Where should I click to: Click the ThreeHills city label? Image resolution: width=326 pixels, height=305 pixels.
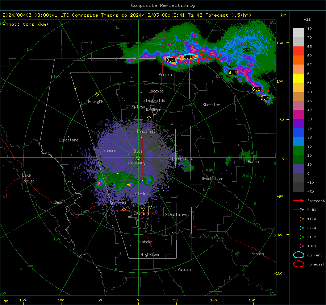click(x=182, y=158)
